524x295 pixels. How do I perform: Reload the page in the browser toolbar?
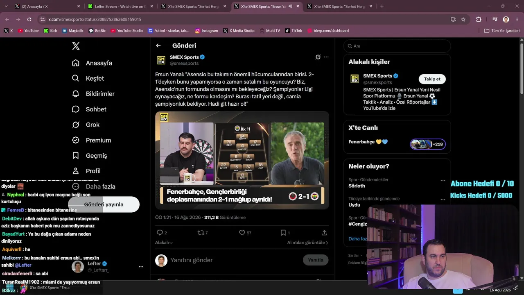tap(29, 19)
